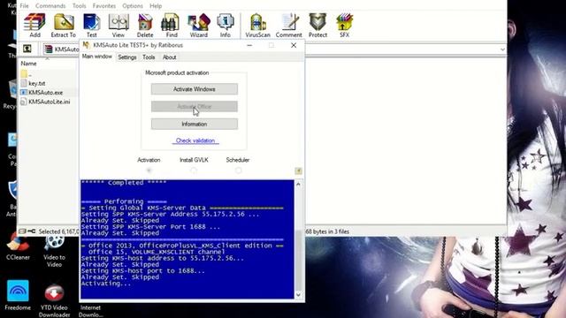The width and height of the screenshot is (566, 318).
Task: Switch to the About tab
Action: pos(169,57)
